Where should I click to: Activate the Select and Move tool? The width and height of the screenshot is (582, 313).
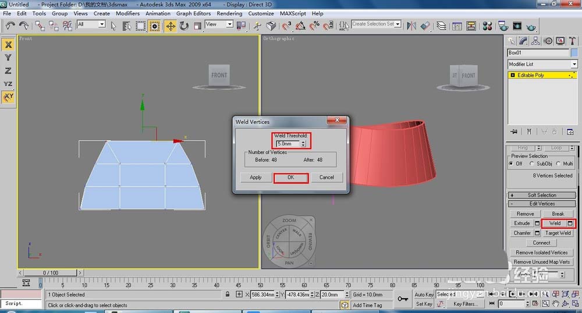click(x=171, y=26)
